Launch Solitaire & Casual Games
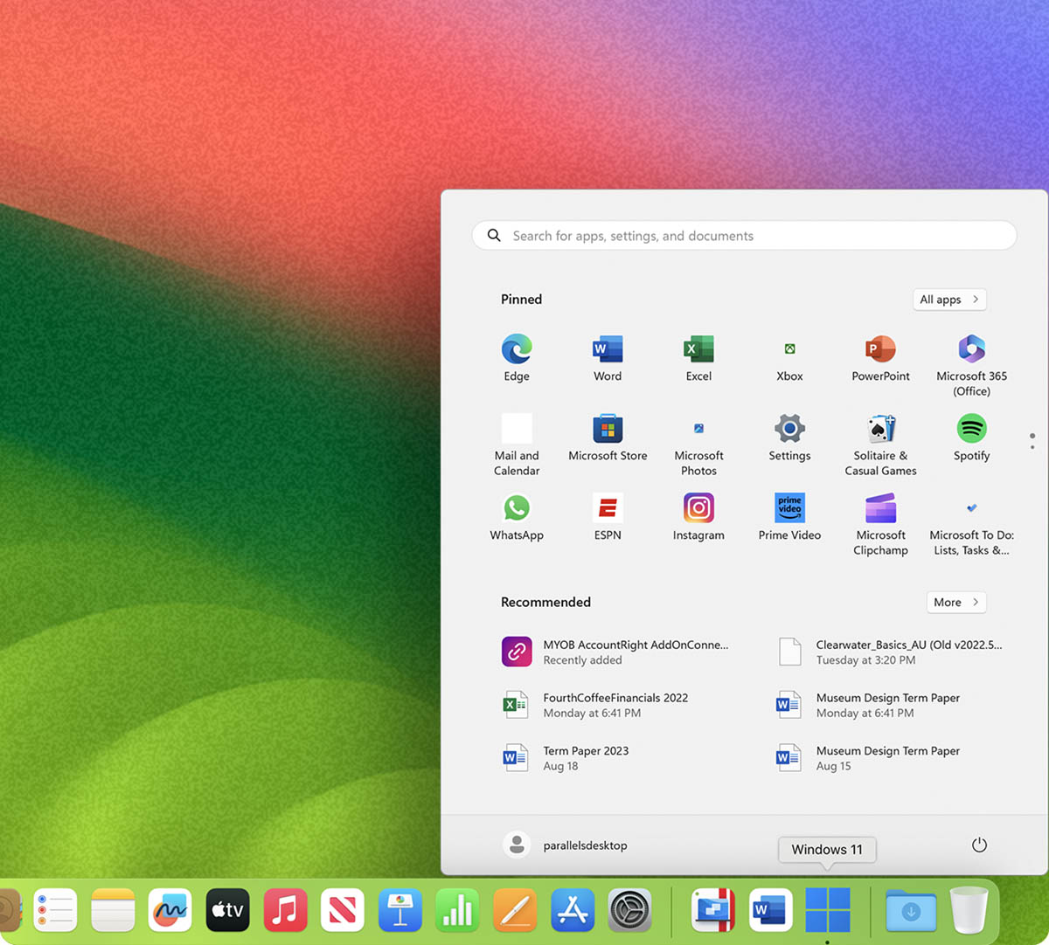This screenshot has height=945, width=1049. (880, 429)
